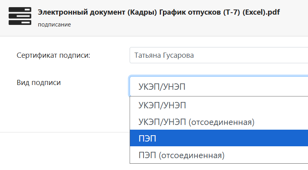Open the Вид подписи combo box
This screenshot has width=308, height=170.
tap(219, 86)
